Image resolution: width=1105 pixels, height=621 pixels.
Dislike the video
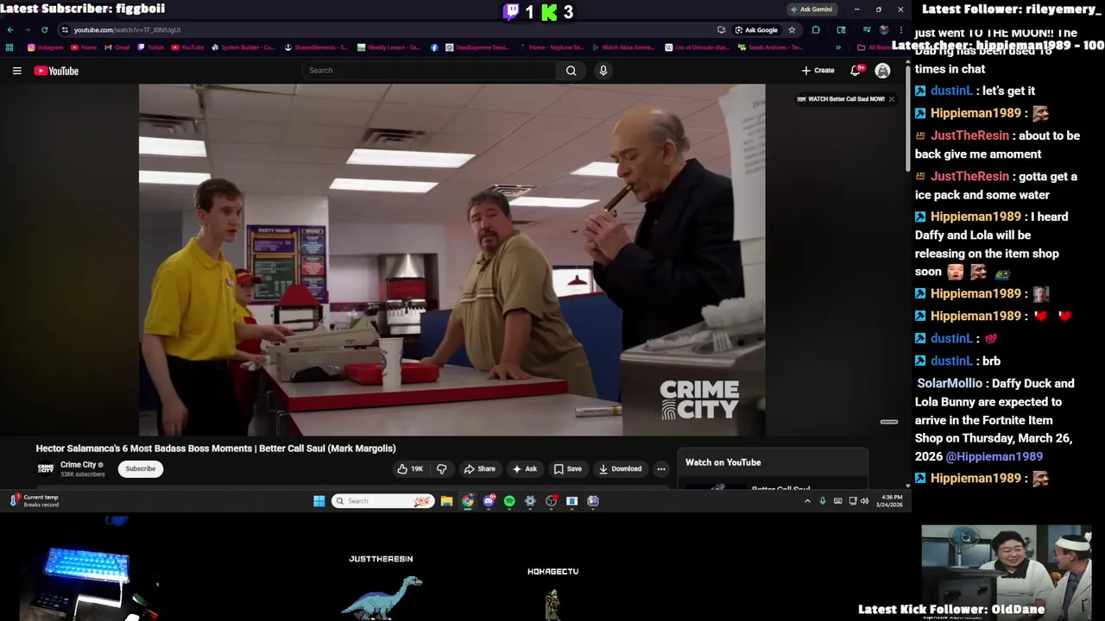[x=441, y=469]
